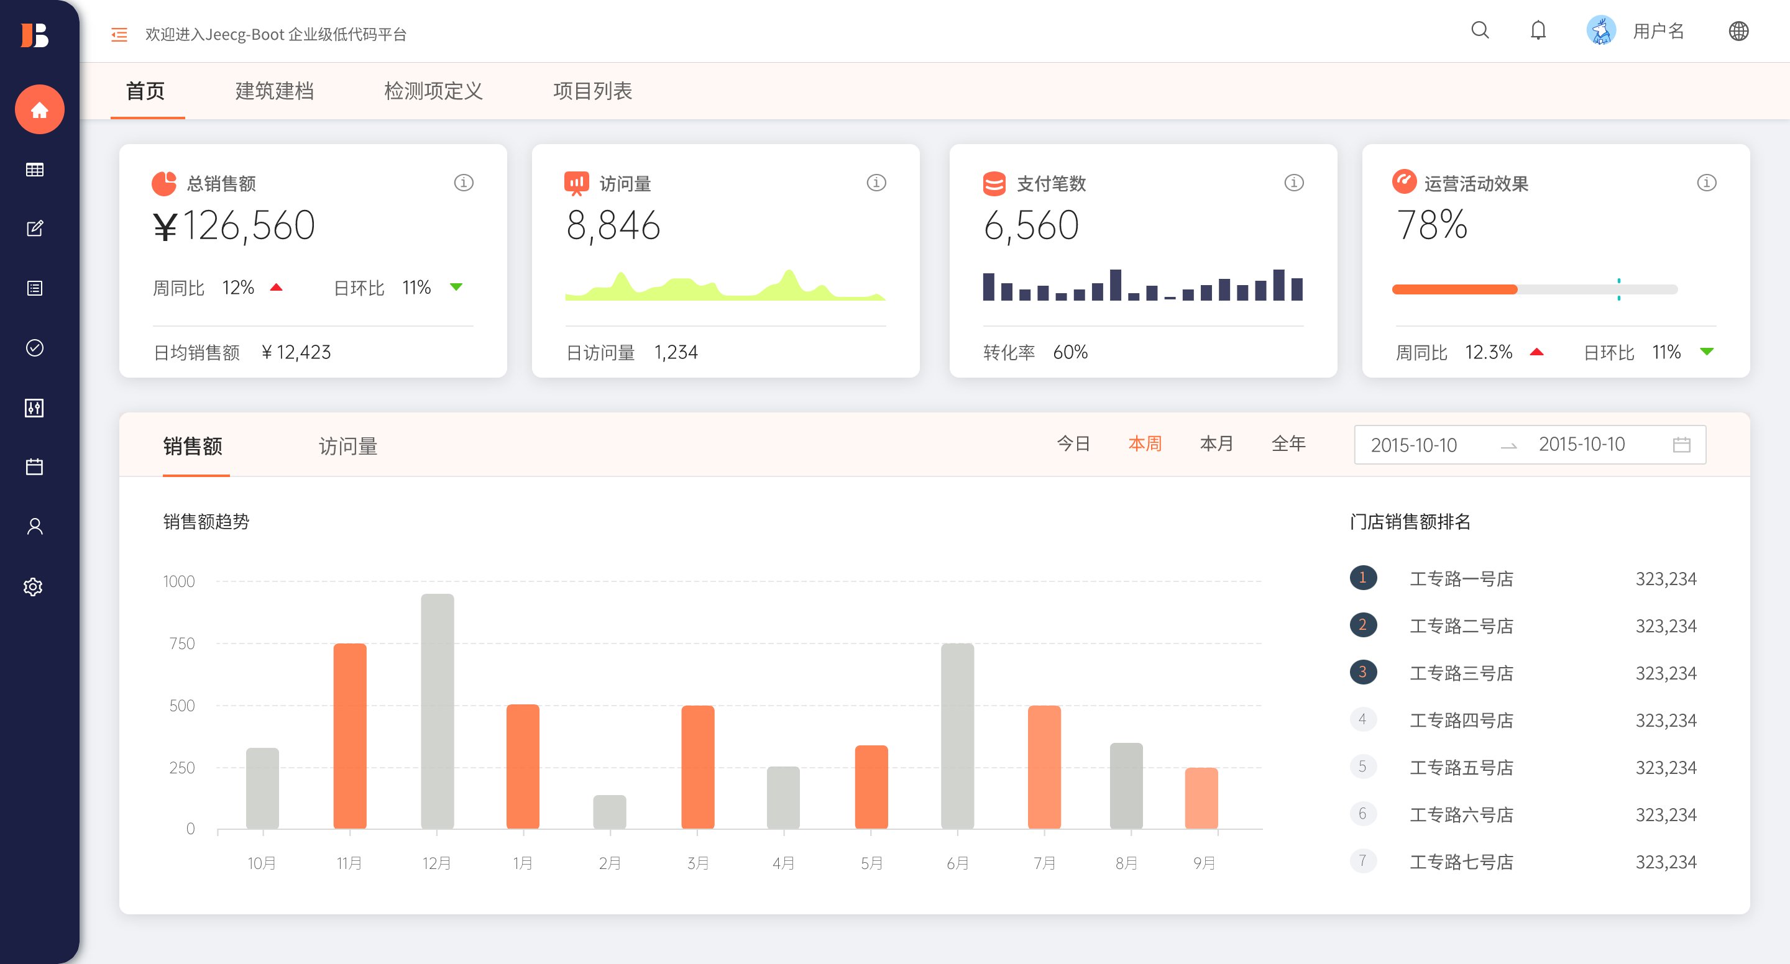Open the table grid sidebar icon
Image resolution: width=1790 pixels, height=964 pixels.
pos(34,170)
